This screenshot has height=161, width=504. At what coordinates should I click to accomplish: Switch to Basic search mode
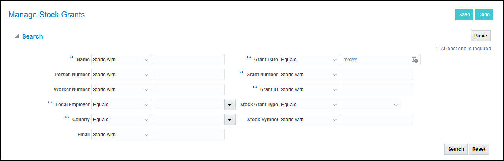(x=480, y=36)
